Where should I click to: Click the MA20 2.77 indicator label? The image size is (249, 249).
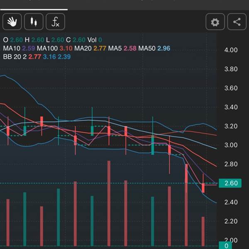click(90, 48)
